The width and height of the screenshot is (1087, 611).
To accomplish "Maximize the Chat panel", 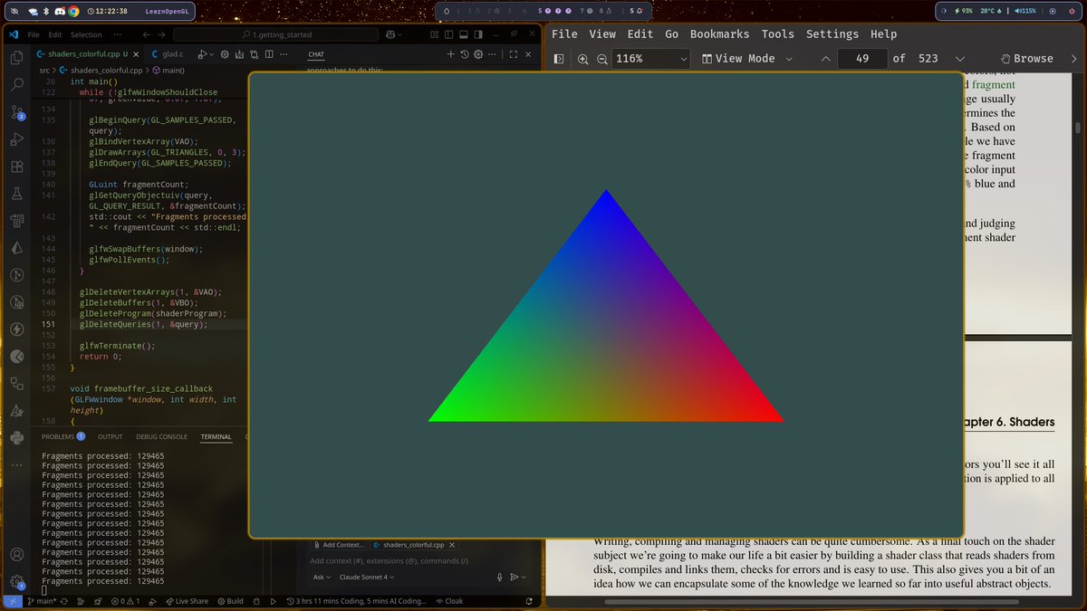I will [514, 54].
